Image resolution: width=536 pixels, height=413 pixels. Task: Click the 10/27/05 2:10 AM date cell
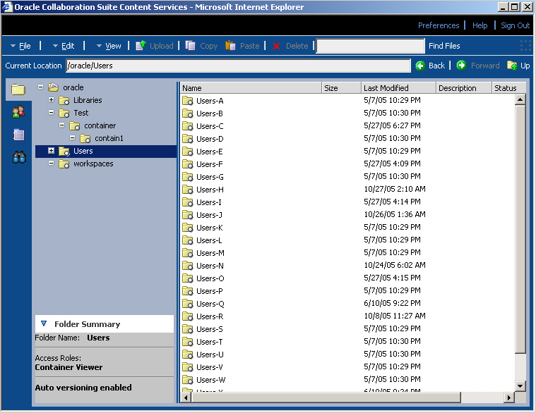coord(395,189)
